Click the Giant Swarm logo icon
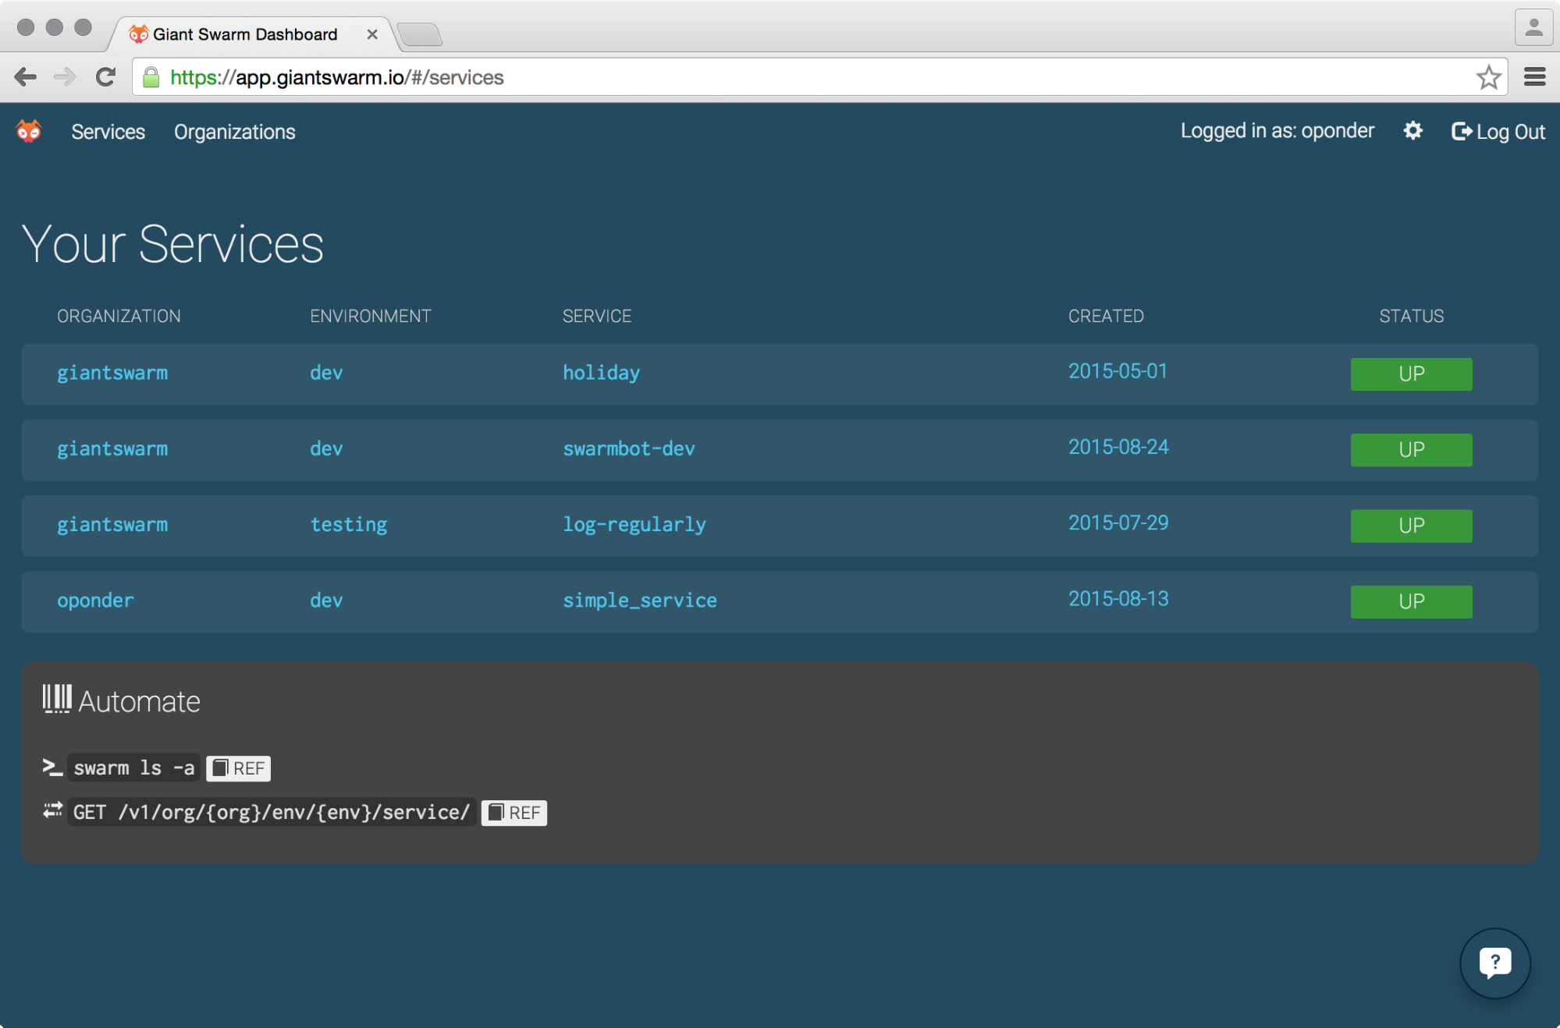 [27, 129]
